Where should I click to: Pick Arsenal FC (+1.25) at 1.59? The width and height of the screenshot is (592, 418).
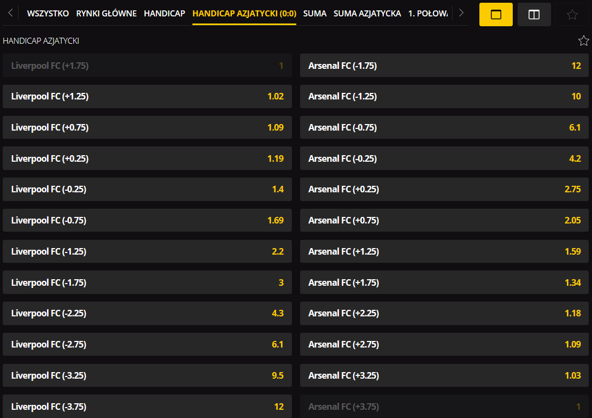(x=444, y=251)
